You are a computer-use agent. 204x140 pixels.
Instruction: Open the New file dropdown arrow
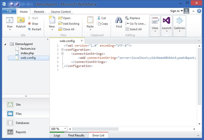(52, 30)
